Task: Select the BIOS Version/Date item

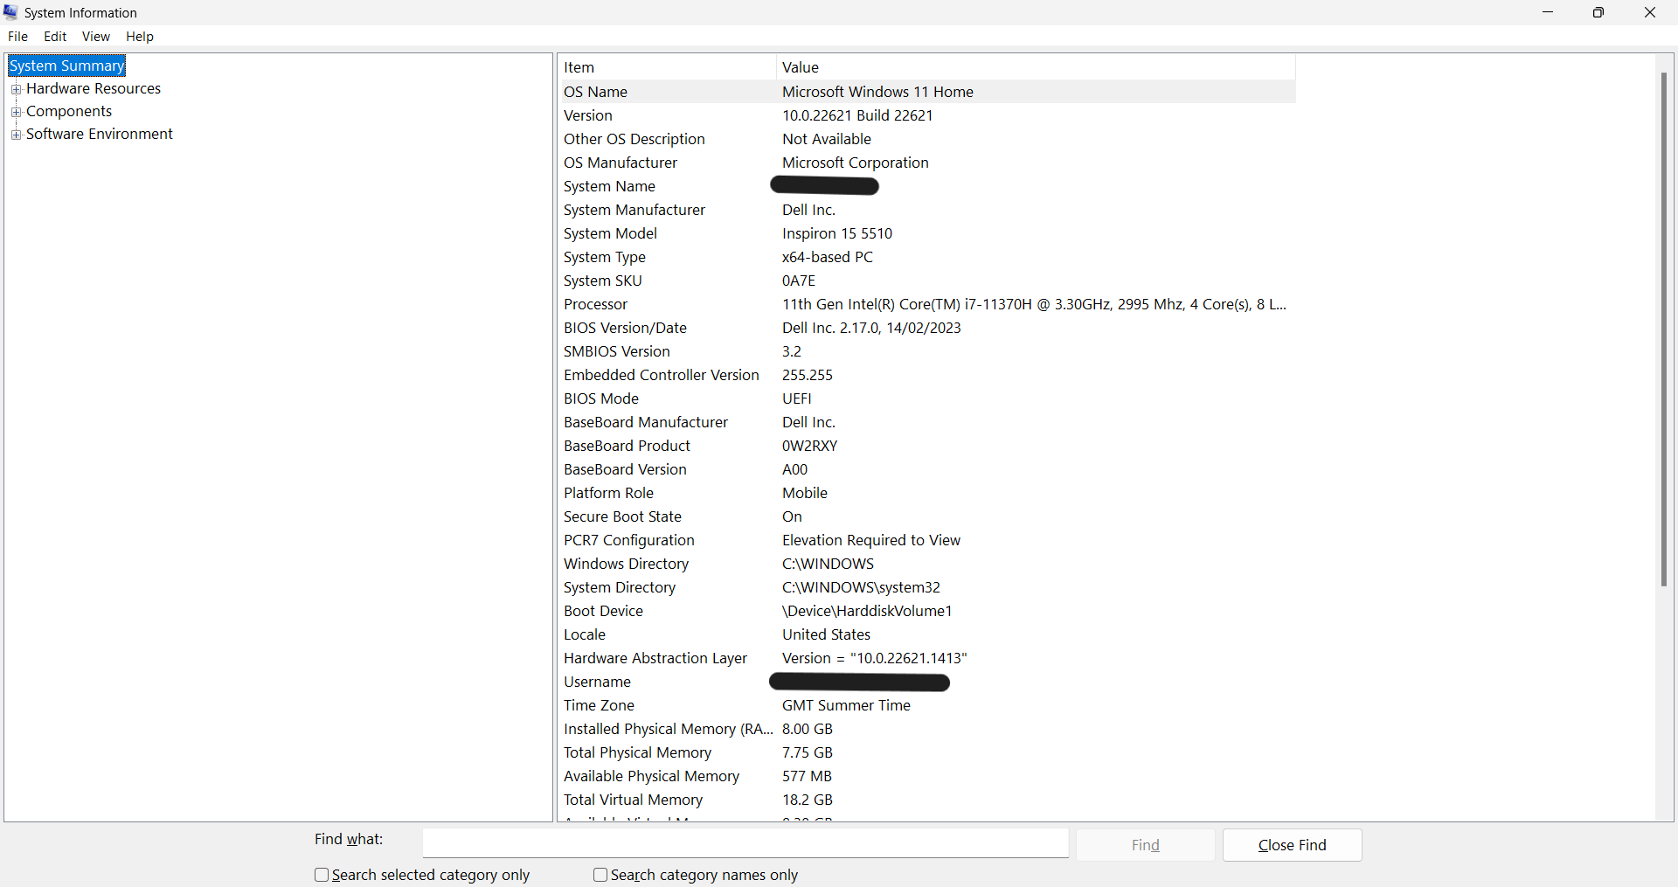Action: [625, 328]
